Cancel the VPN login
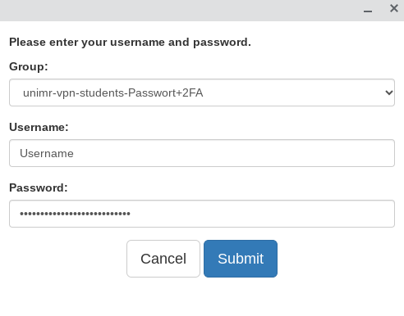Image resolution: width=404 pixels, height=316 pixels. point(163,259)
